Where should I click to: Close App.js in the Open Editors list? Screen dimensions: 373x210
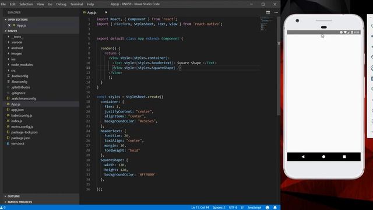[x=9, y=25]
